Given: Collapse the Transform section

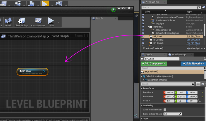Looking at the screenshot, I should click(x=142, y=88).
